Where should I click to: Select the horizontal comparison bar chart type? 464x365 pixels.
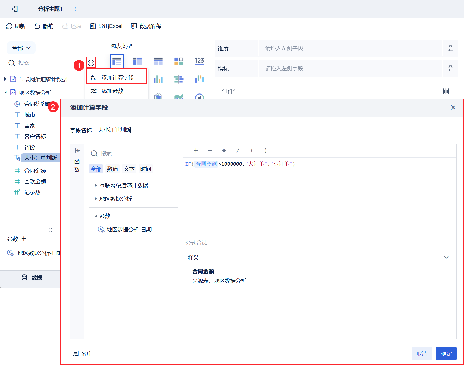179,79
